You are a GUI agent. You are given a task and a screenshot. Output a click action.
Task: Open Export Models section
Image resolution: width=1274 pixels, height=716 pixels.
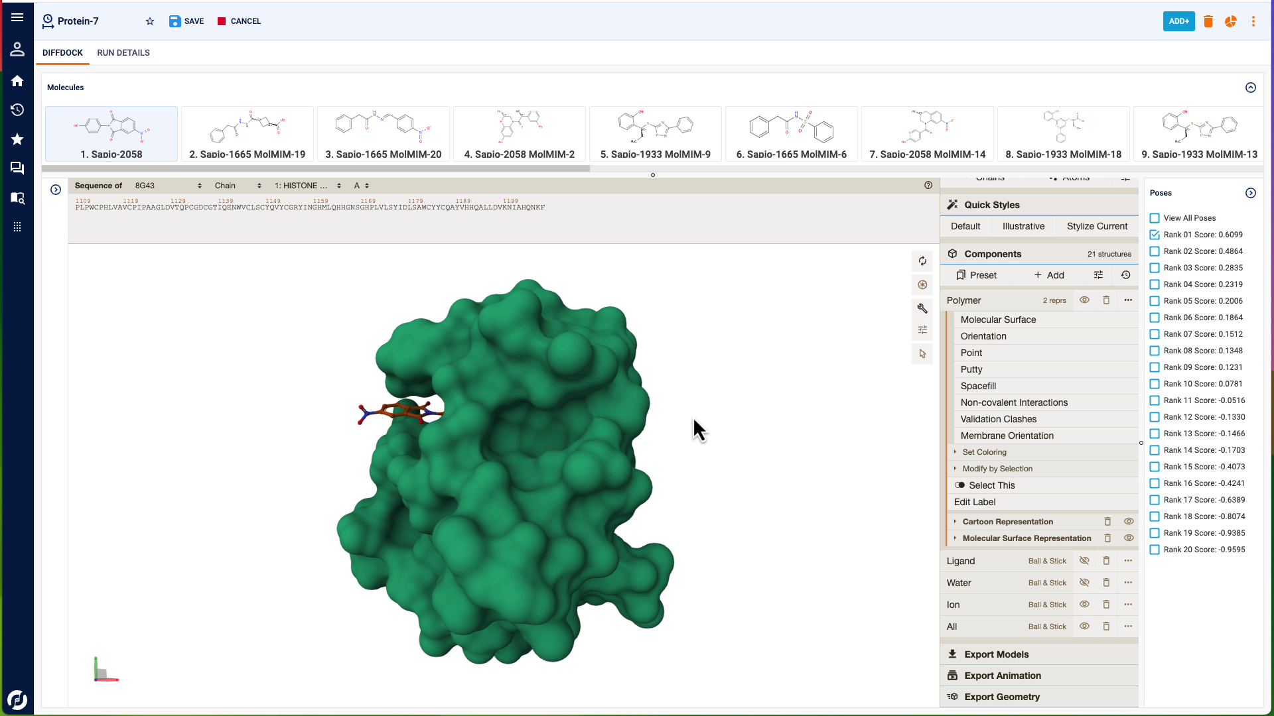tap(1039, 654)
